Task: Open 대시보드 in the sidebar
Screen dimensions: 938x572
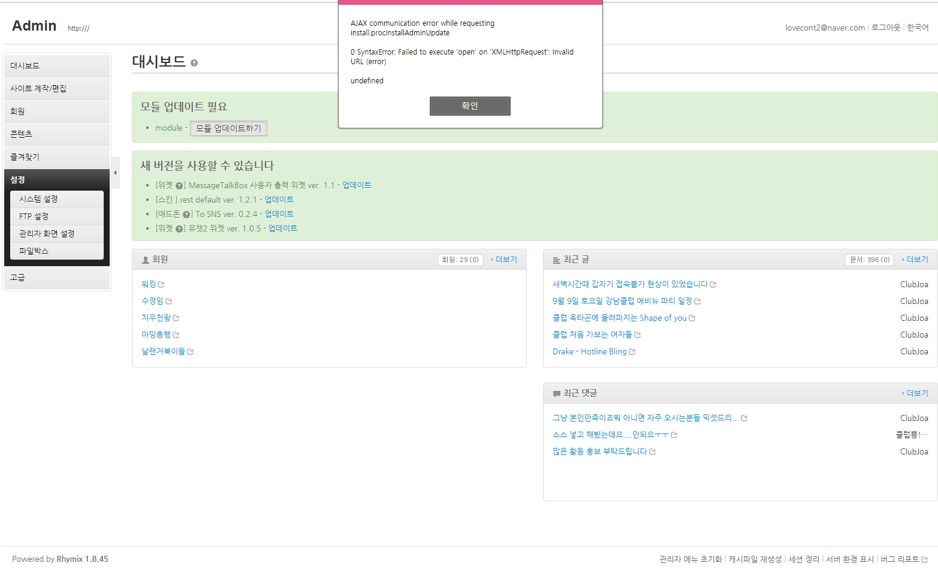Action: coord(57,66)
